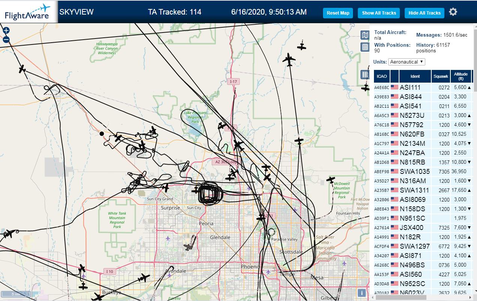Click the TA Tracked: 114 header text
This screenshot has height=301, width=477.
pyautogui.click(x=175, y=12)
